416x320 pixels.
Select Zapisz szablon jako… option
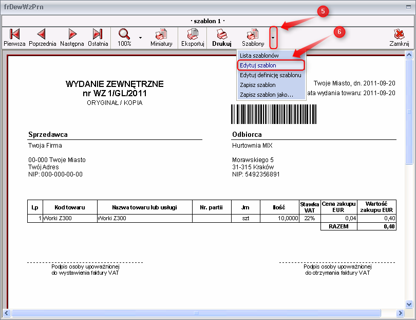(266, 95)
